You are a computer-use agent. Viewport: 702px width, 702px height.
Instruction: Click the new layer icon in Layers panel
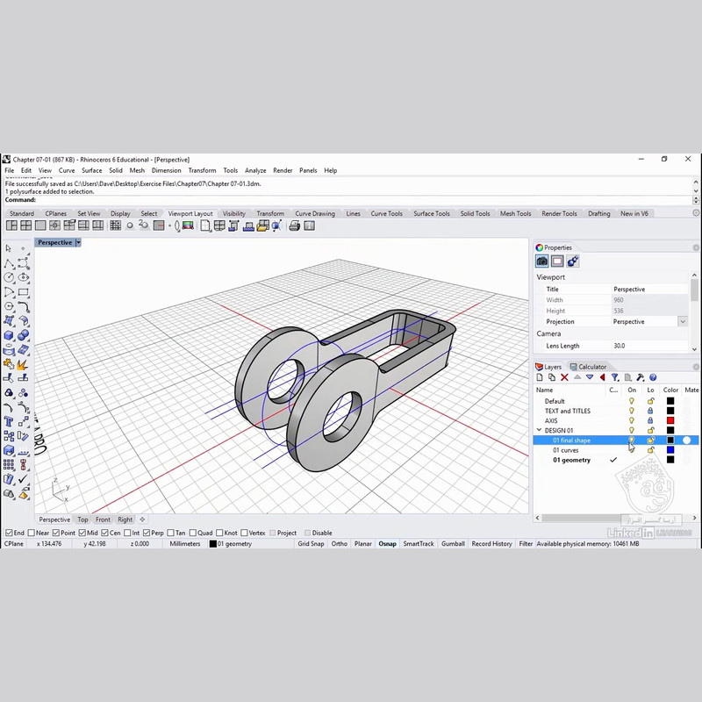pyautogui.click(x=540, y=378)
